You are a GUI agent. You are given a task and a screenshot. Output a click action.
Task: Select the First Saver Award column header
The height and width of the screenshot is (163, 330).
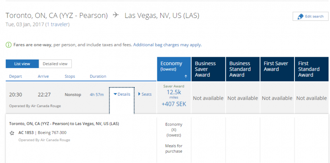pos(277,69)
